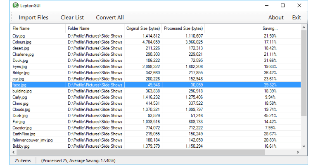Click the Processed Size (bytes) header

pyautogui.click(x=183, y=28)
